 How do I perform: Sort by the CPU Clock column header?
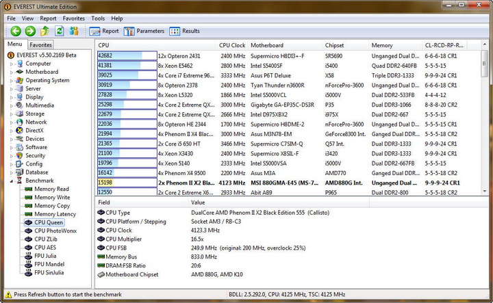click(x=232, y=45)
